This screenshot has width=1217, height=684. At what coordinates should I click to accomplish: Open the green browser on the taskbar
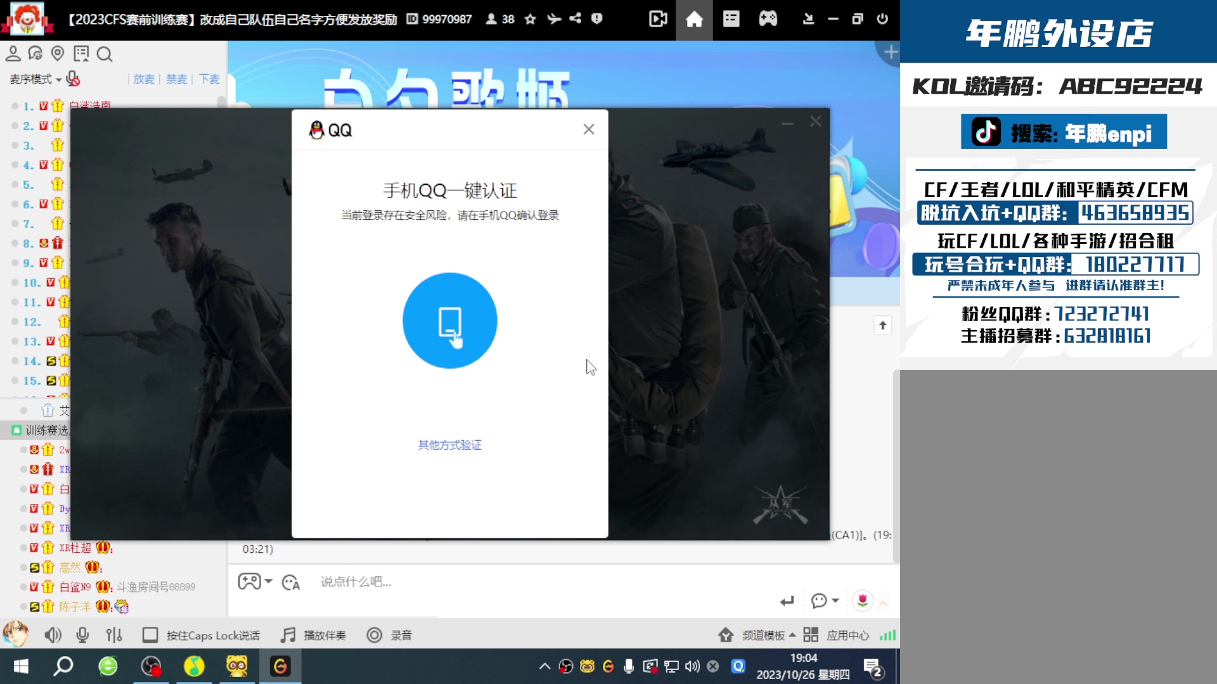pos(108,666)
